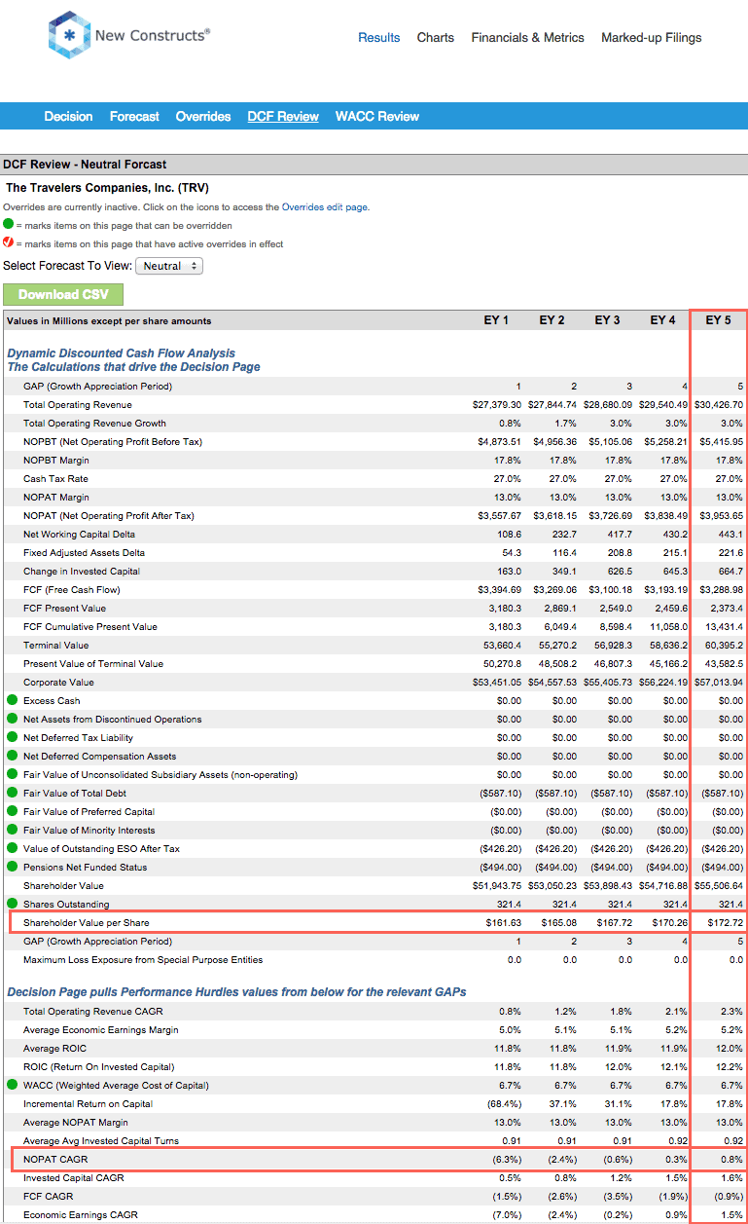This screenshot has height=1224, width=748.
Task: Click the $30,426.70 revenue cell
Action: point(720,404)
